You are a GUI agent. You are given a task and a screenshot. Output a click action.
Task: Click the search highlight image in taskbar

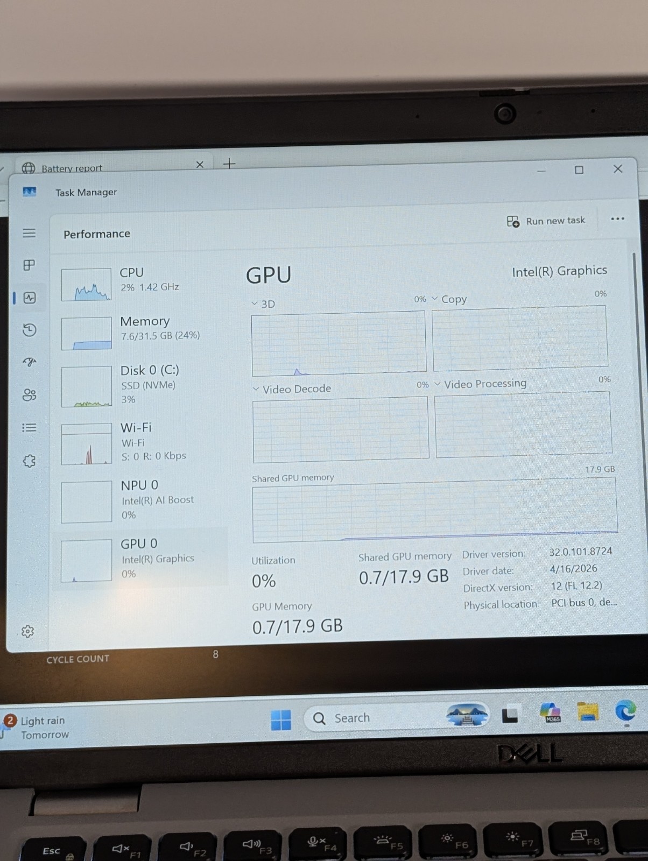click(466, 715)
